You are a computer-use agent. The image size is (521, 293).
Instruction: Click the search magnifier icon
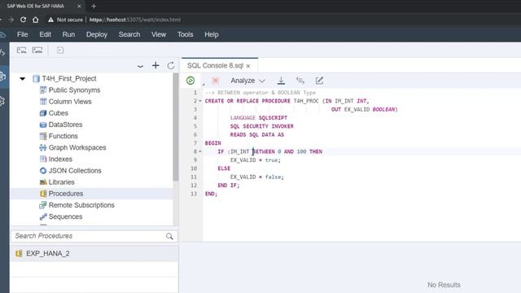pos(169,236)
